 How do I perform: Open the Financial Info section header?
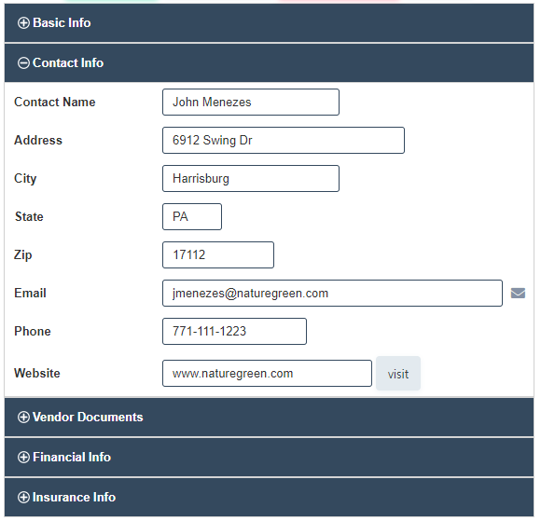[270, 457]
